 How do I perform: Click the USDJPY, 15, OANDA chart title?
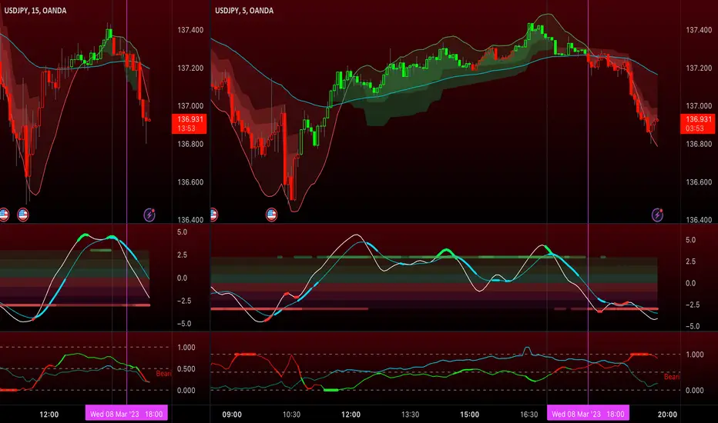[35, 11]
